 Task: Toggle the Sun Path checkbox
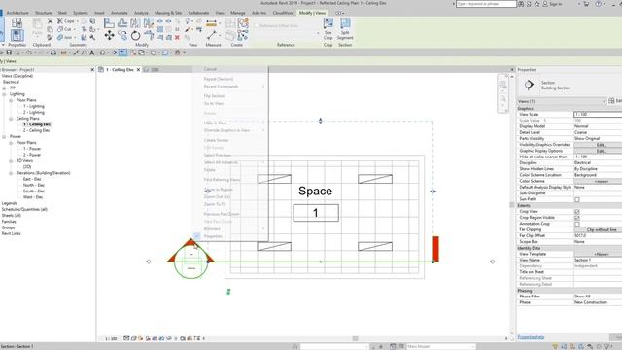(577, 199)
